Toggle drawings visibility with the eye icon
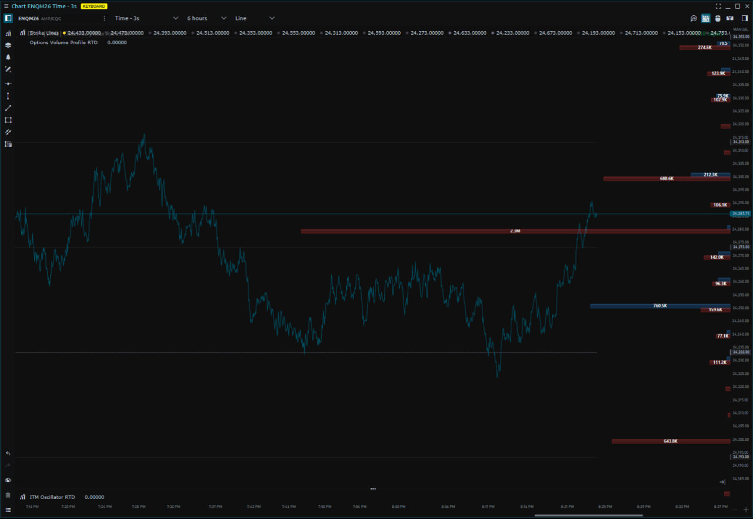 click(x=8, y=480)
